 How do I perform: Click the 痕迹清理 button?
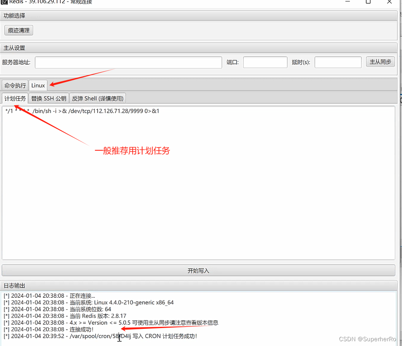point(19,30)
